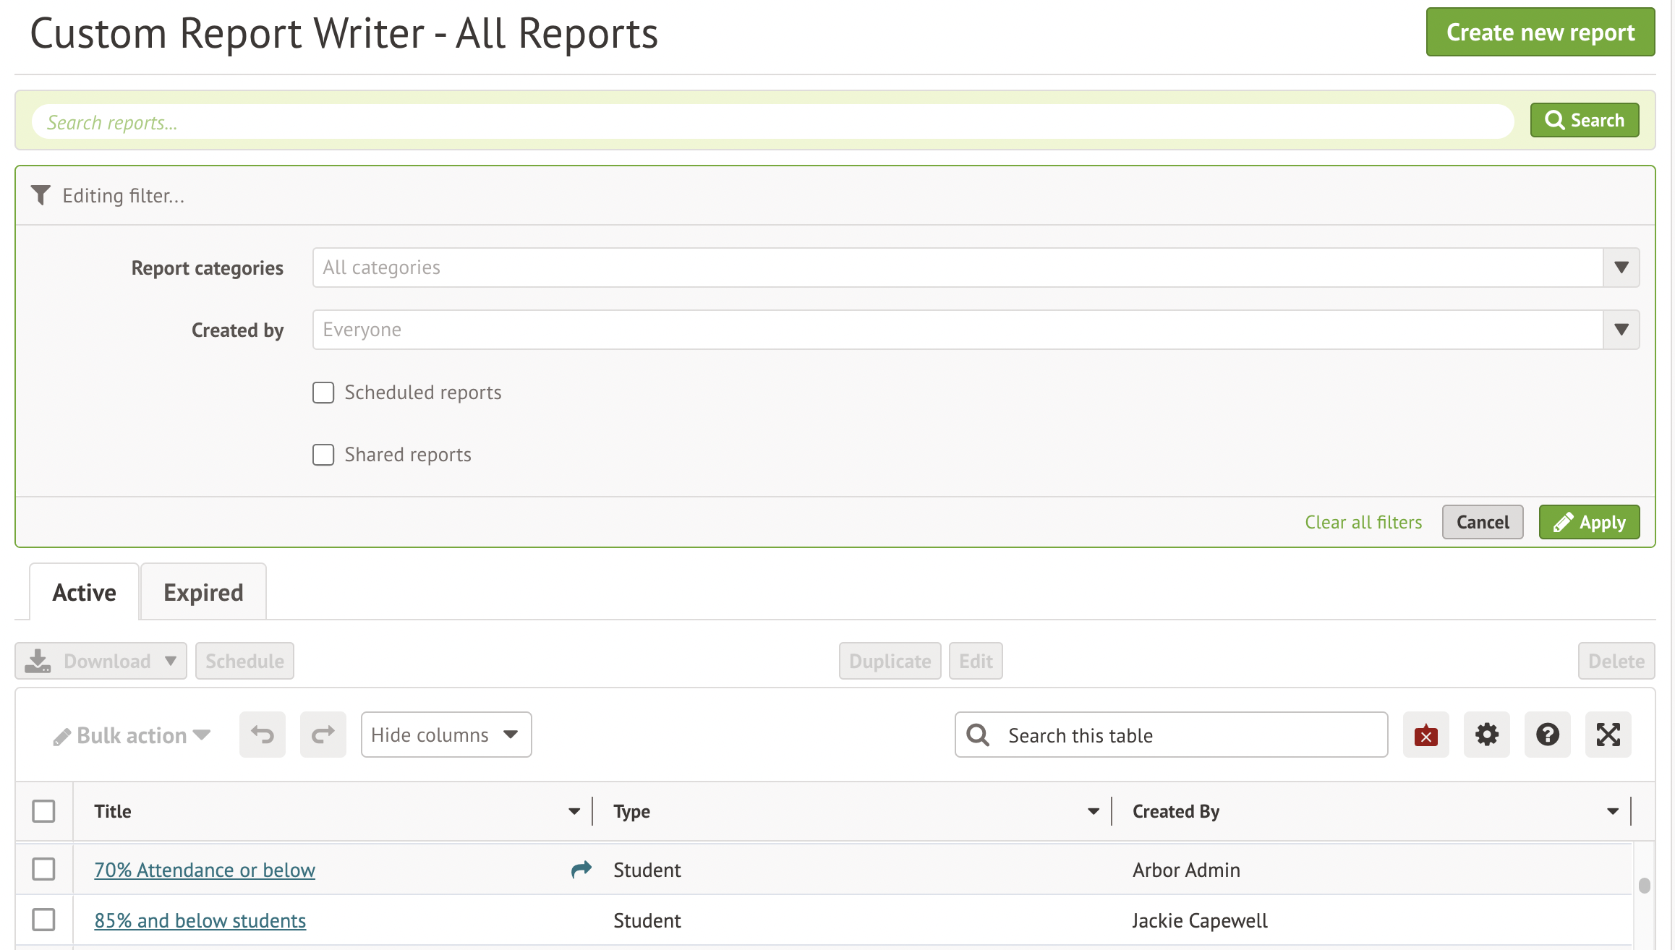Select the Active tab
This screenshot has height=950, width=1675.
[x=84, y=592]
